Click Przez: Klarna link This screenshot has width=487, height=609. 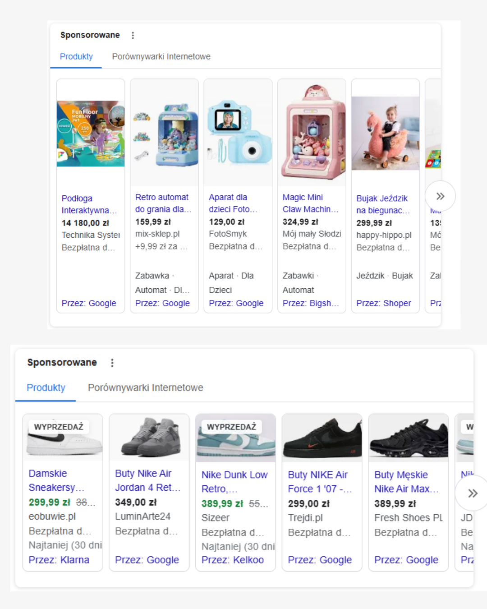click(x=59, y=560)
